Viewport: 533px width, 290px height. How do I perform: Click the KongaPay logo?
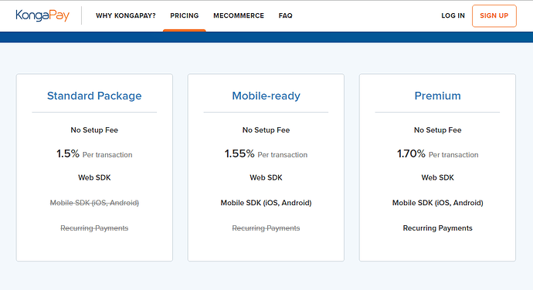tap(42, 15)
